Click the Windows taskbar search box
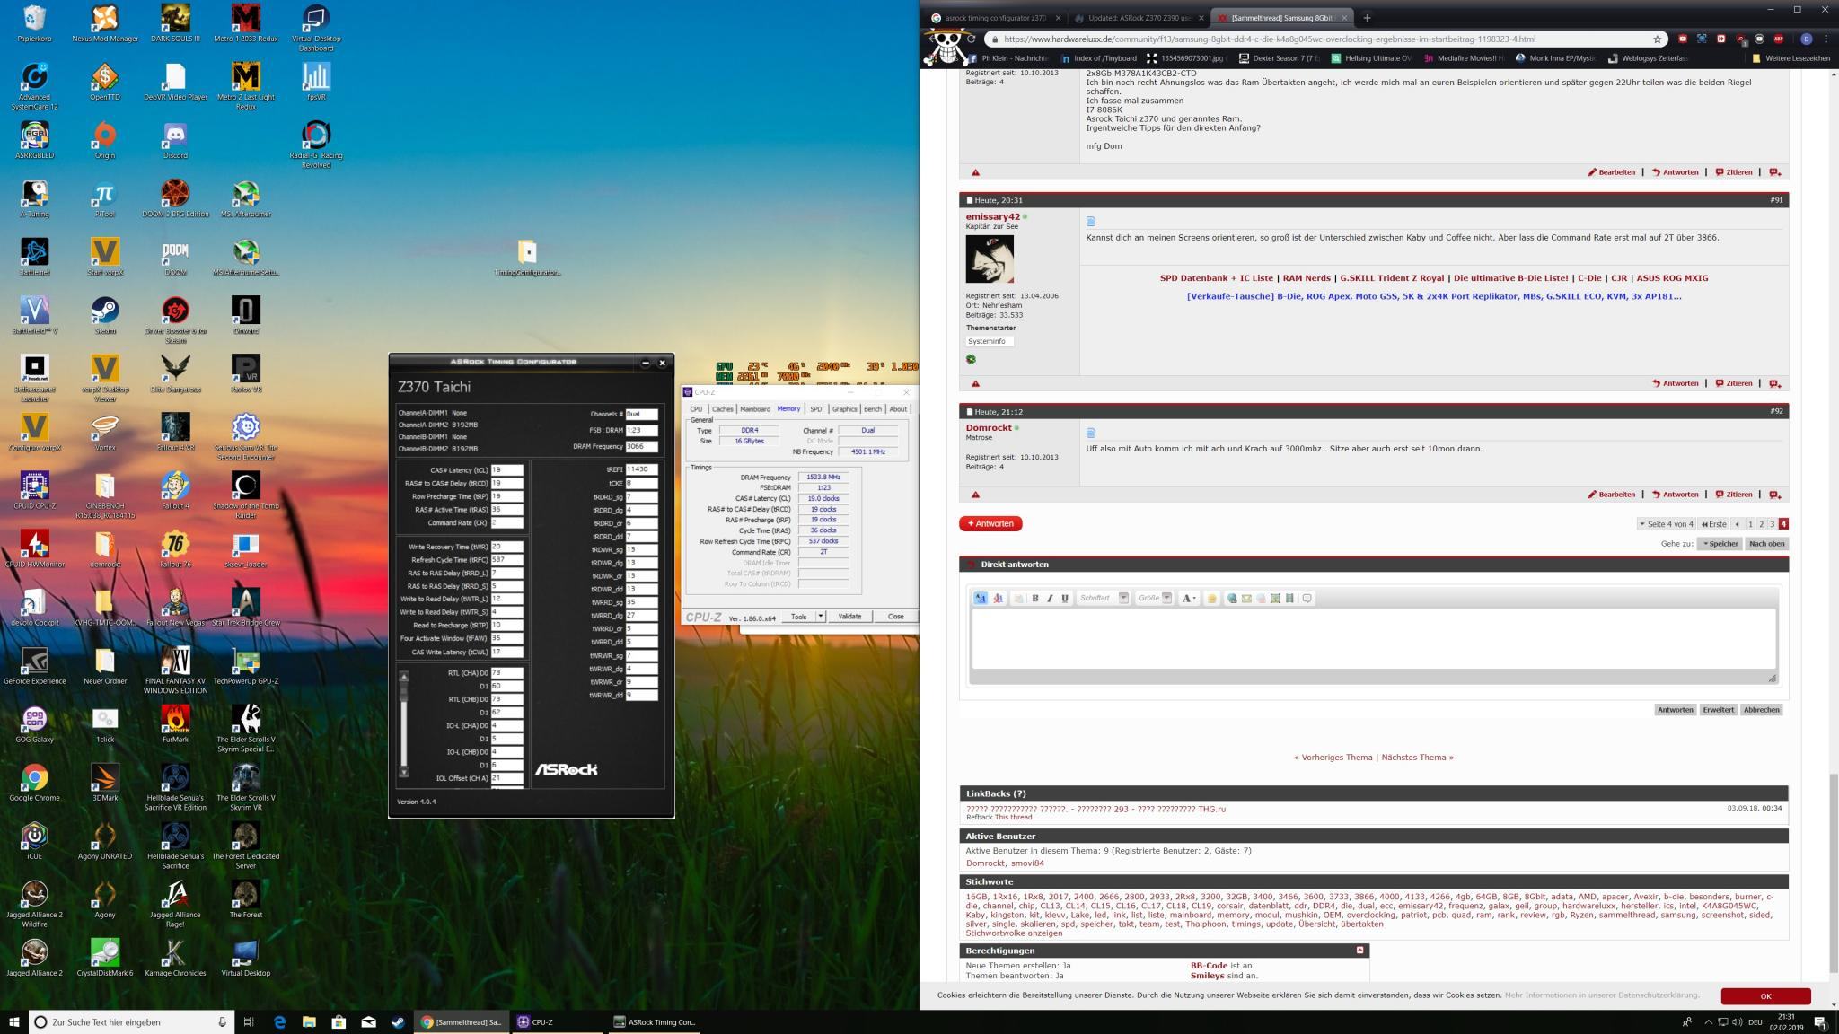The image size is (1839, 1034). [133, 1021]
